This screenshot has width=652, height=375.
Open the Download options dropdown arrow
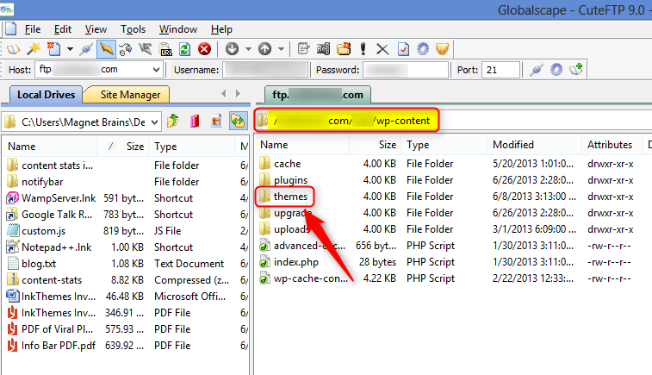pyautogui.click(x=248, y=49)
